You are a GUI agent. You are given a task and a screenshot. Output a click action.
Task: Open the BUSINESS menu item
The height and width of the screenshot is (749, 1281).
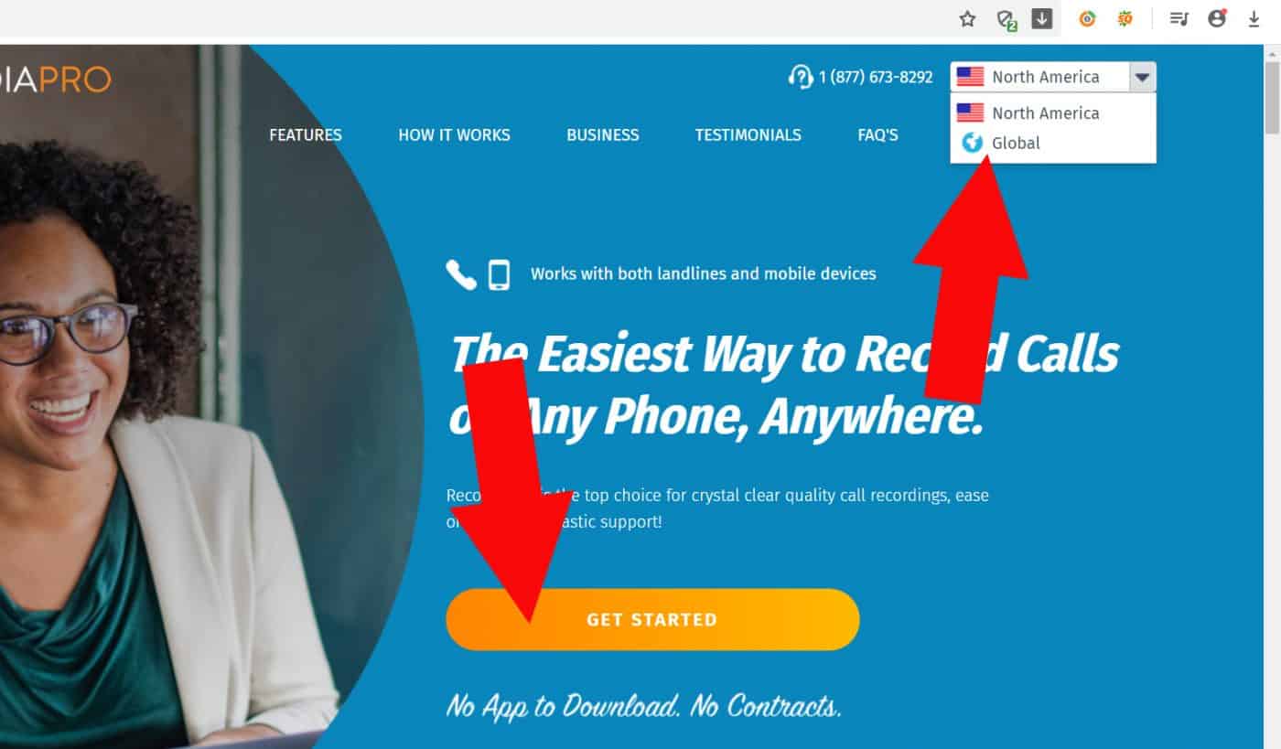(603, 135)
